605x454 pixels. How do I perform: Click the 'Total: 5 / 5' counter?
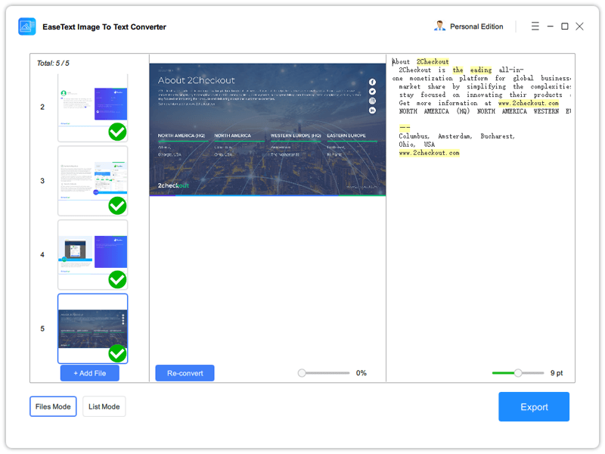(x=53, y=64)
